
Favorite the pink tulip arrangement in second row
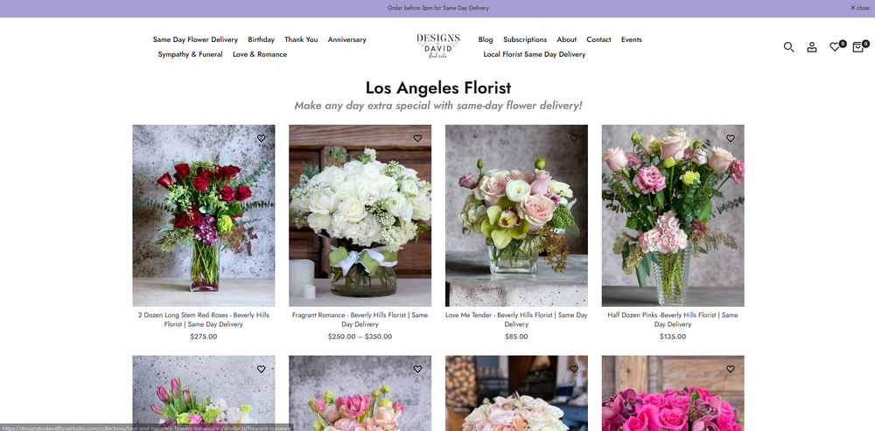click(x=261, y=369)
